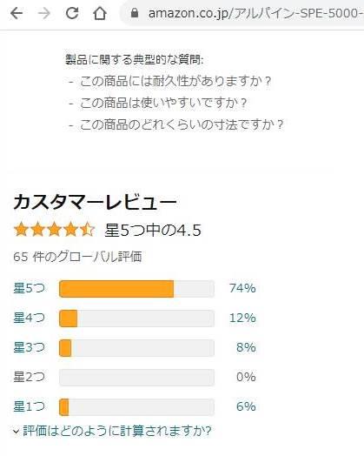The width and height of the screenshot is (364, 456).
Task: Click the 74% five-star rating bar
Action: [136, 289]
